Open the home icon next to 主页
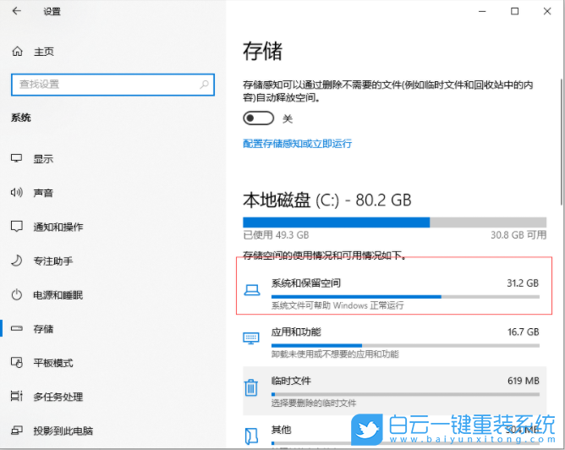The width and height of the screenshot is (565, 450). coord(17,52)
